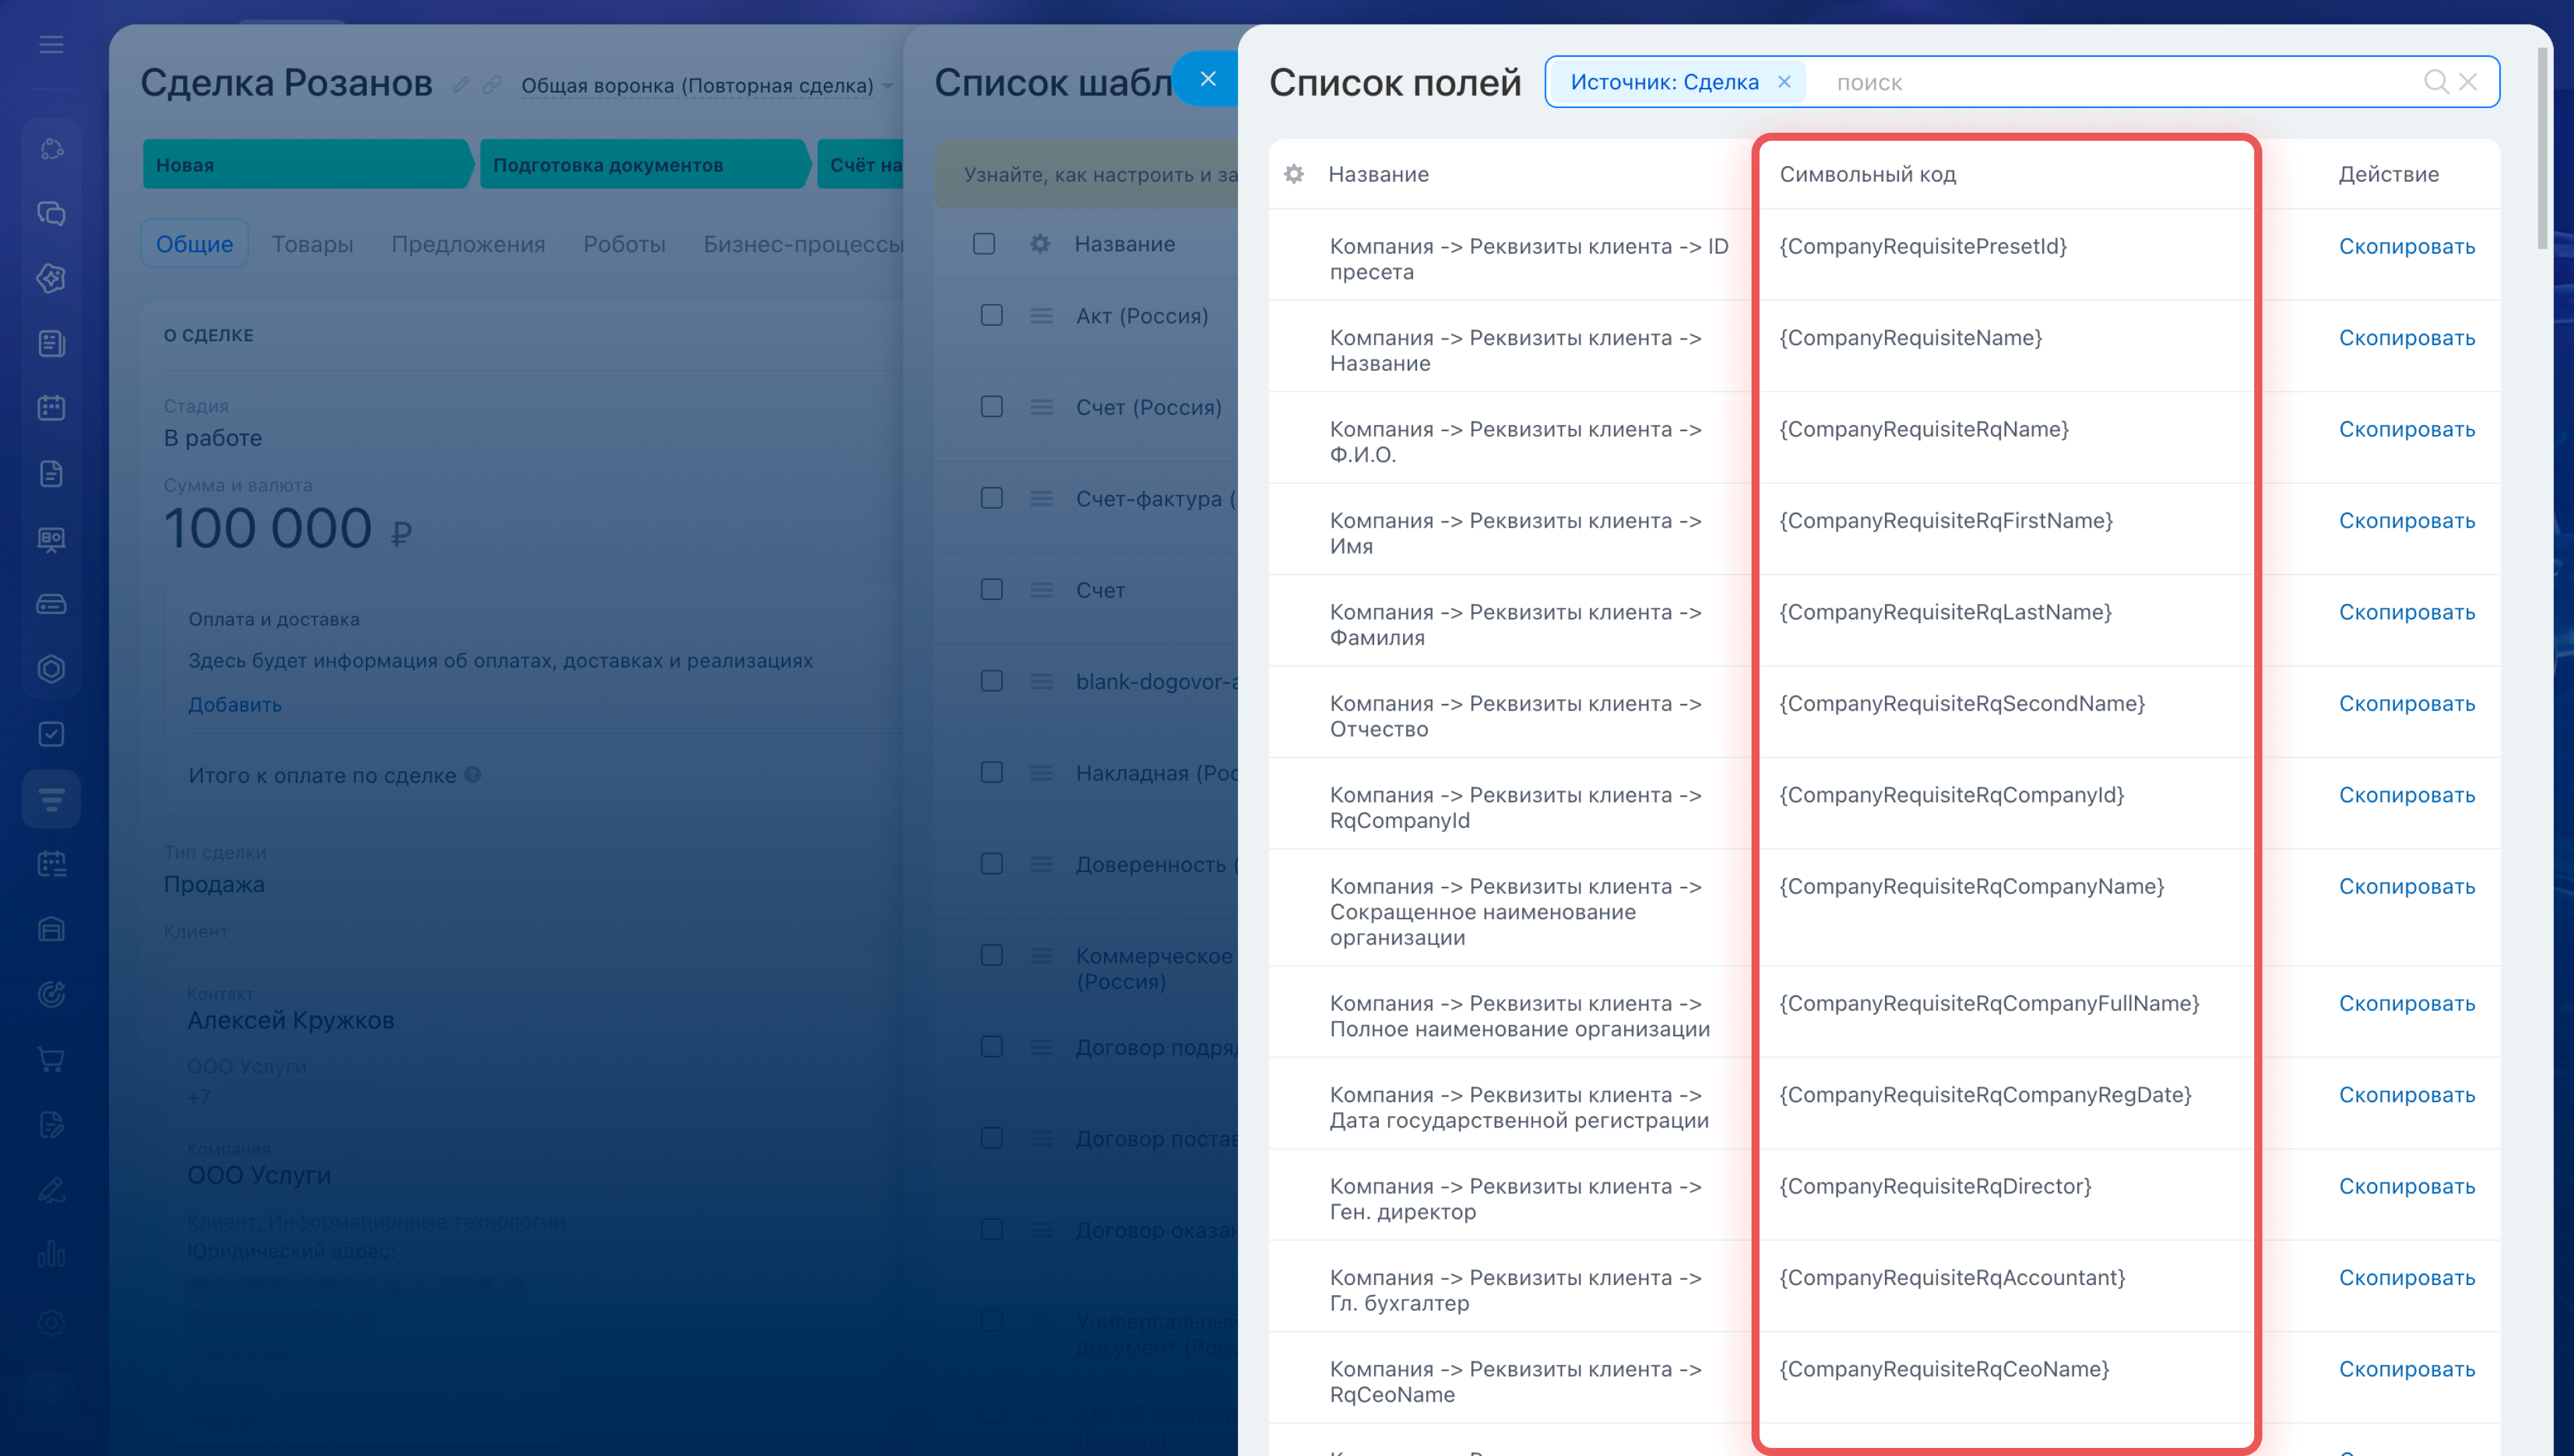Switch to the Роботы tab
The height and width of the screenshot is (1456, 2574).
pyautogui.click(x=625, y=244)
